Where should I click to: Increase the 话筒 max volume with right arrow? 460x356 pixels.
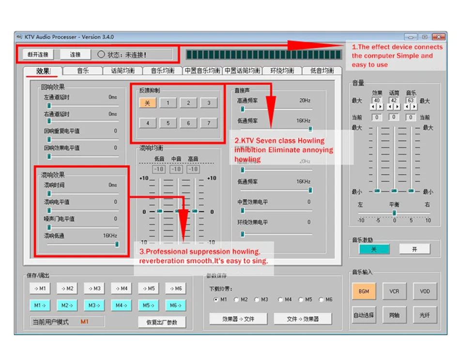[x=397, y=107]
